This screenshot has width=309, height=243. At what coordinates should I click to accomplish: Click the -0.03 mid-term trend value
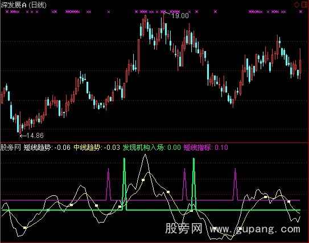[x=112, y=148]
